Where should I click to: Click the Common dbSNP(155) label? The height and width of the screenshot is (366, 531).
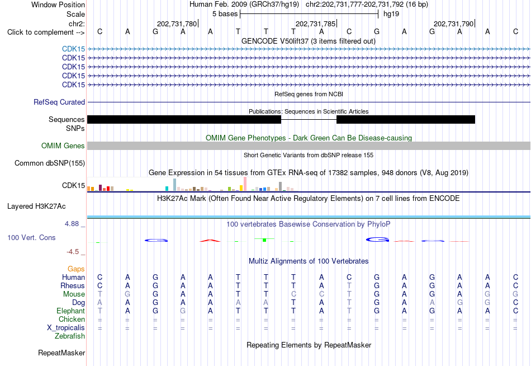pos(49,163)
